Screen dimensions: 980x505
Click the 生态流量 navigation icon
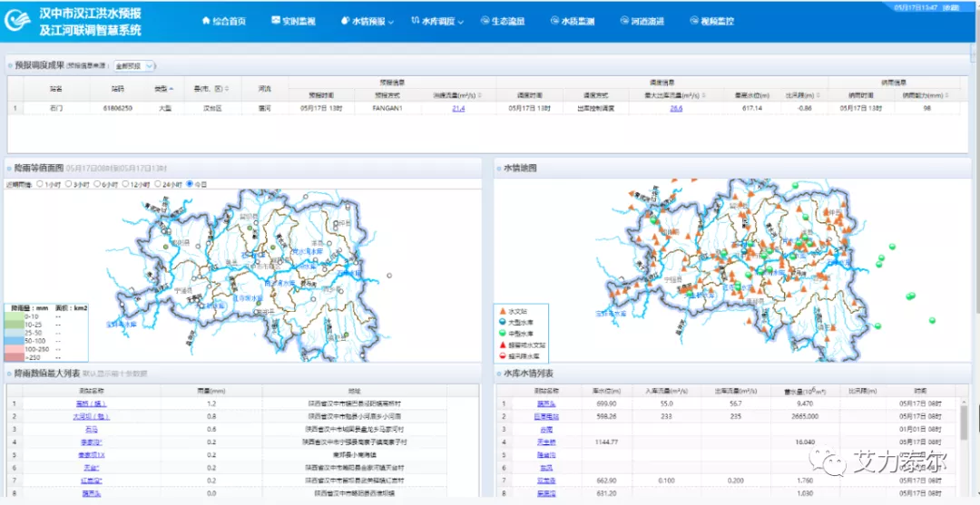[485, 21]
